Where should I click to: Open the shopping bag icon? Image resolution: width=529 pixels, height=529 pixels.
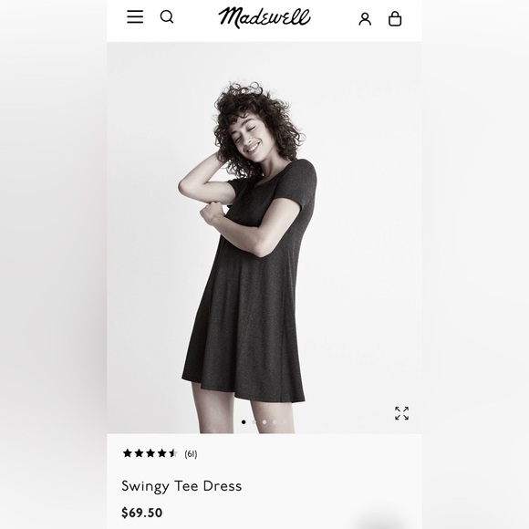[x=395, y=18]
